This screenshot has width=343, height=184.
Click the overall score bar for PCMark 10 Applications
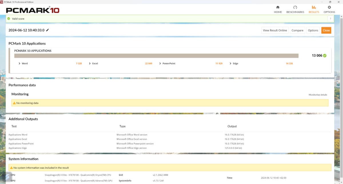[x=156, y=56]
